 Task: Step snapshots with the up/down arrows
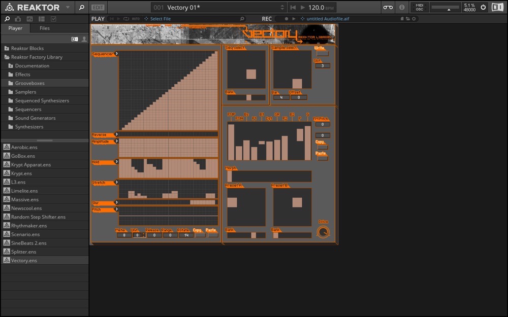(282, 7)
